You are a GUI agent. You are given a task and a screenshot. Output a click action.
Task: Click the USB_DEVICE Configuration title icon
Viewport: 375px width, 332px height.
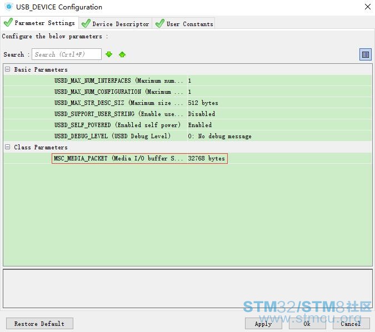pyautogui.click(x=9, y=7)
